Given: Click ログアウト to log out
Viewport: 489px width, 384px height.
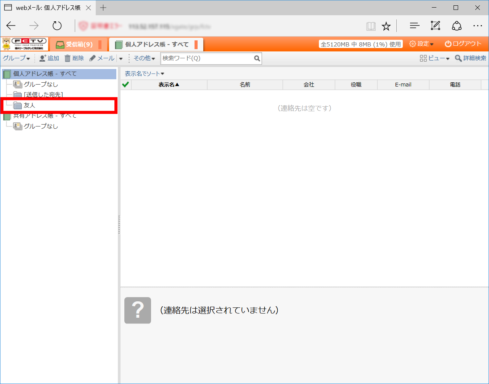Looking at the screenshot, I should point(463,44).
